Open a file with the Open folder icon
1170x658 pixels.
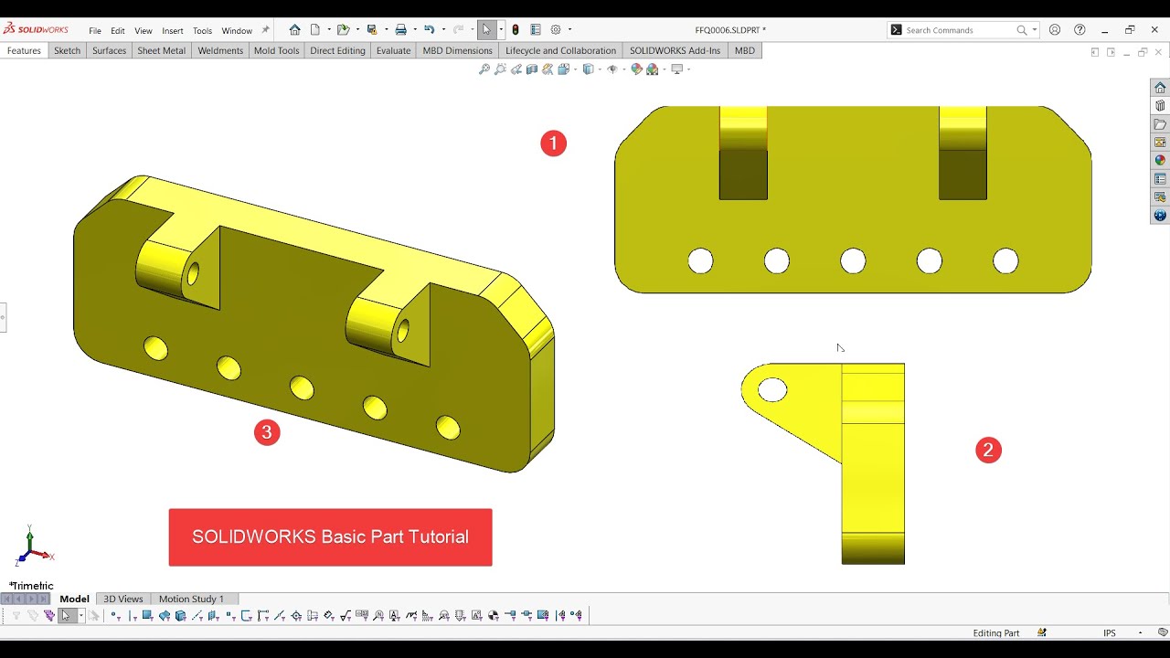point(343,30)
